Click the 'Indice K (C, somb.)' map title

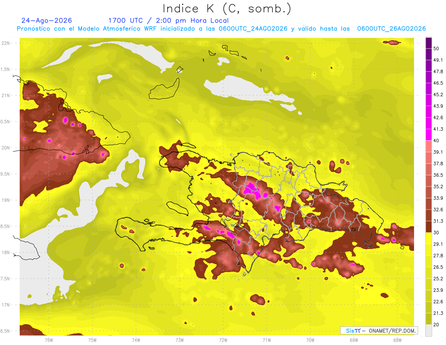click(x=227, y=9)
